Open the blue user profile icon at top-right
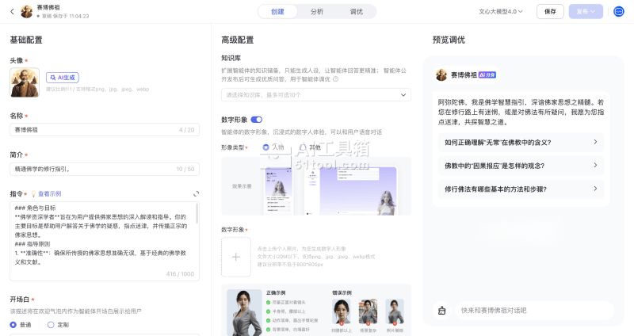Screen dimensions: 634x336 click(620, 11)
